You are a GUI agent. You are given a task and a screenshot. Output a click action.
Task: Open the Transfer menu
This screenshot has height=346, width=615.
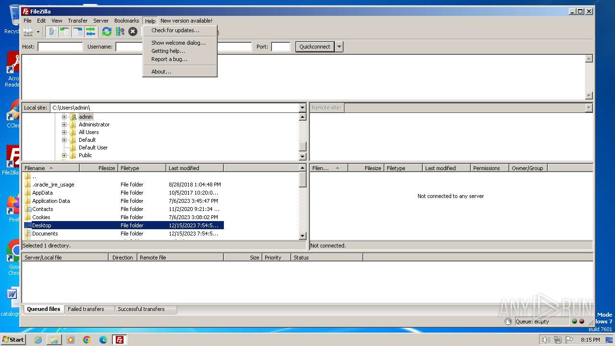(77, 21)
